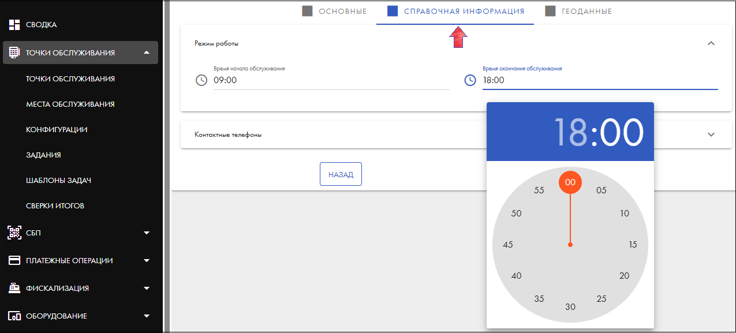Pick minute 20 on clock dial
The image size is (736, 333).
pyautogui.click(x=625, y=276)
